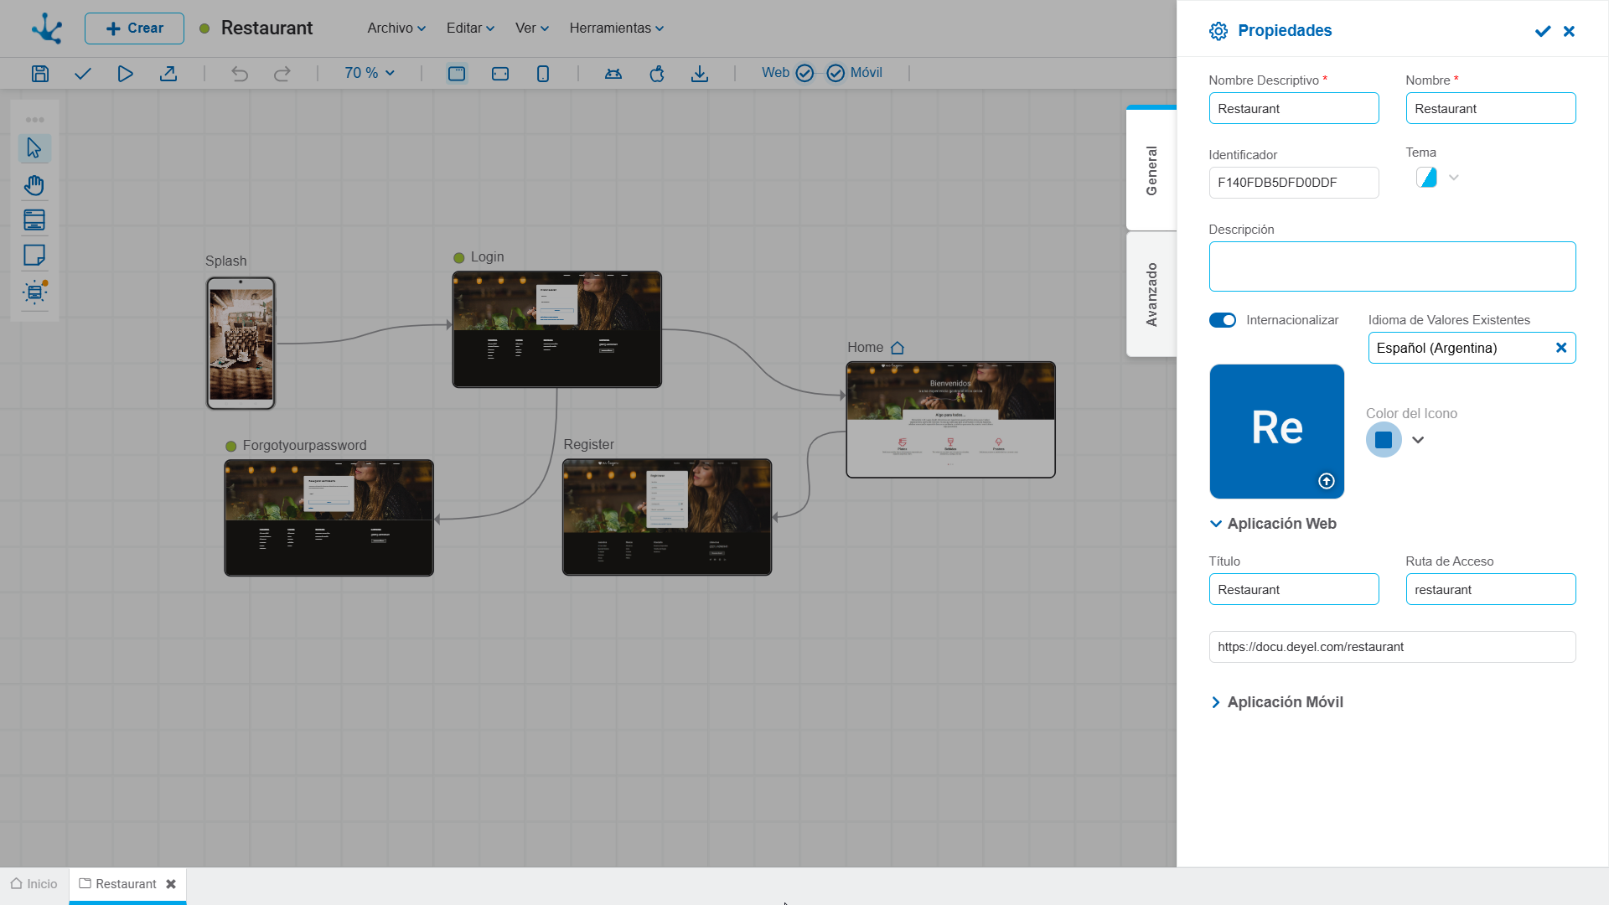Select the mobile phone view icon

543,74
